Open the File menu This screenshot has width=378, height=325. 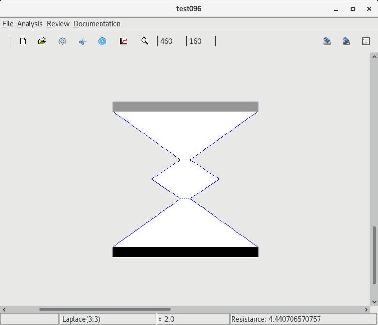[8, 24]
